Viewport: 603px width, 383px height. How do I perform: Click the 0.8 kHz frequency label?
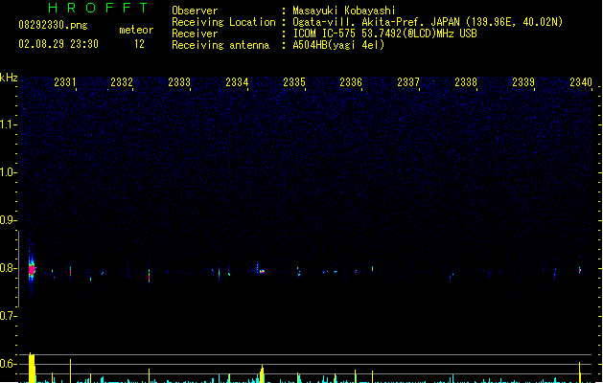(8, 268)
